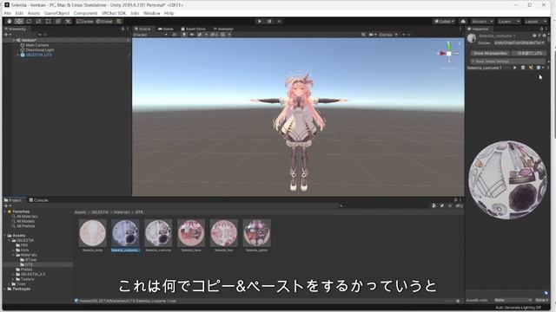Select SELESTIA_UTS object in Hierarchy
The width and height of the screenshot is (556, 312).
point(39,55)
